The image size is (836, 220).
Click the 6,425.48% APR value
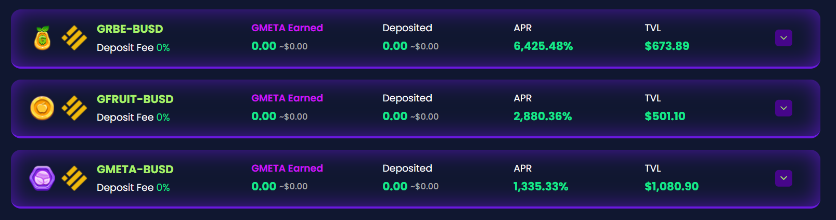point(543,46)
